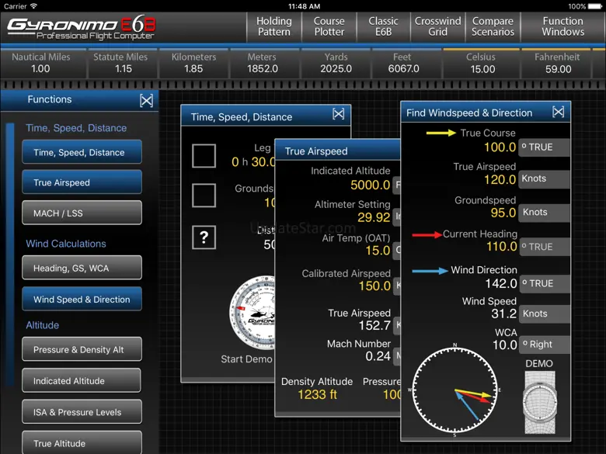Change Current Heading TRUE reference selector
606x454 pixels.
pos(544,247)
